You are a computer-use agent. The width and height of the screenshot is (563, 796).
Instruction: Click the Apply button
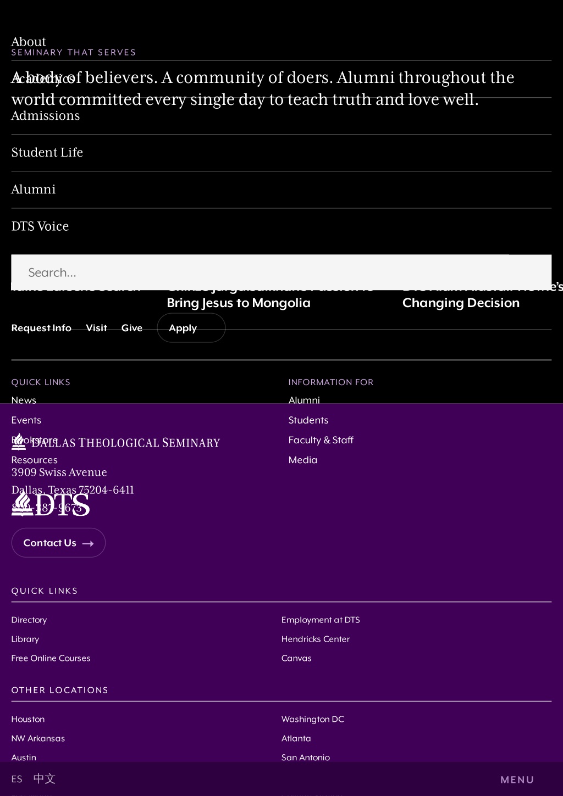point(191,328)
